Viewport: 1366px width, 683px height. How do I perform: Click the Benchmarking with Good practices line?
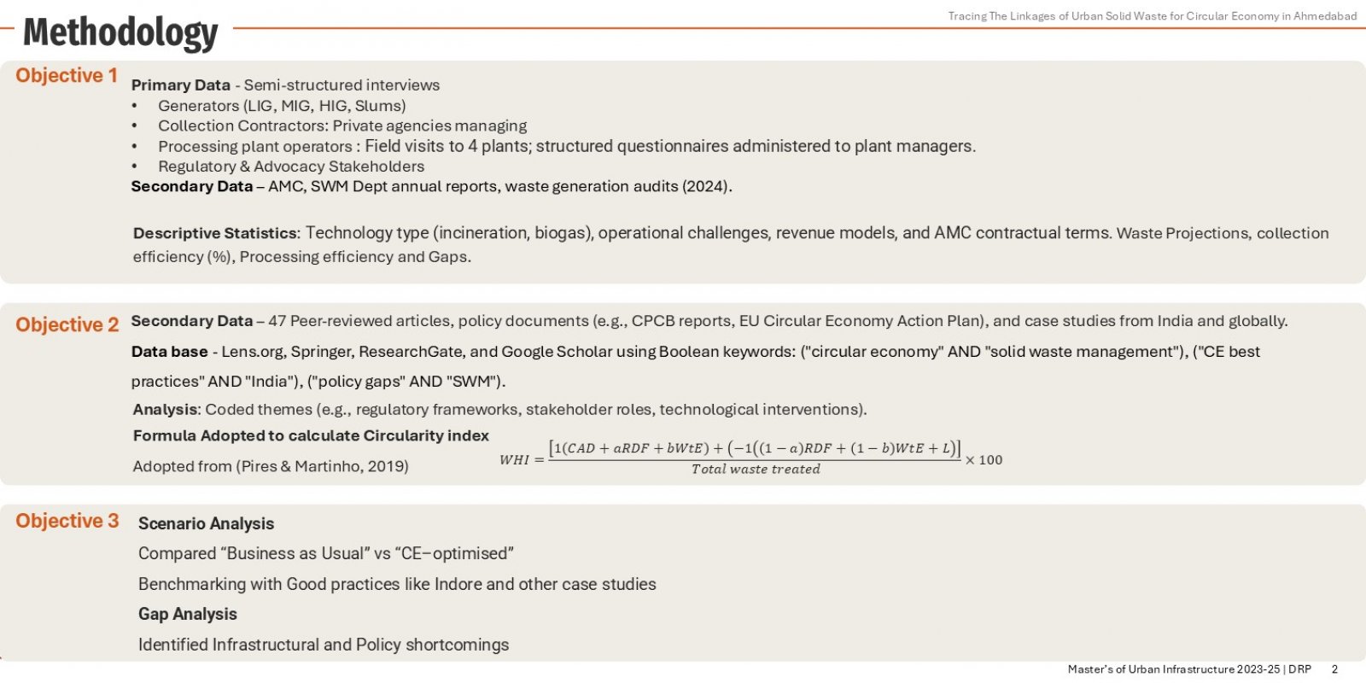[x=397, y=584]
